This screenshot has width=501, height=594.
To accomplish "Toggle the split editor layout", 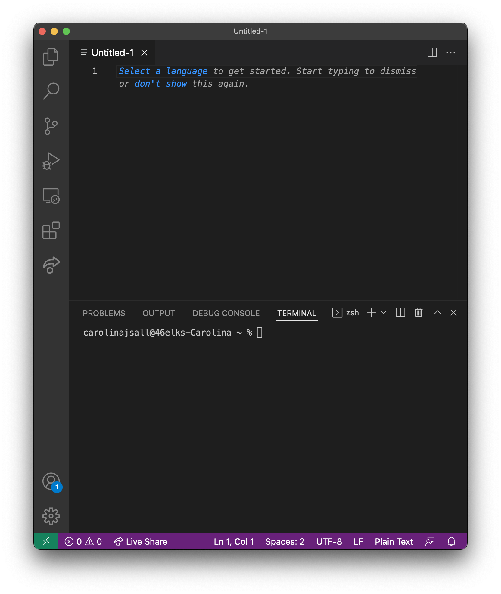I will click(432, 53).
